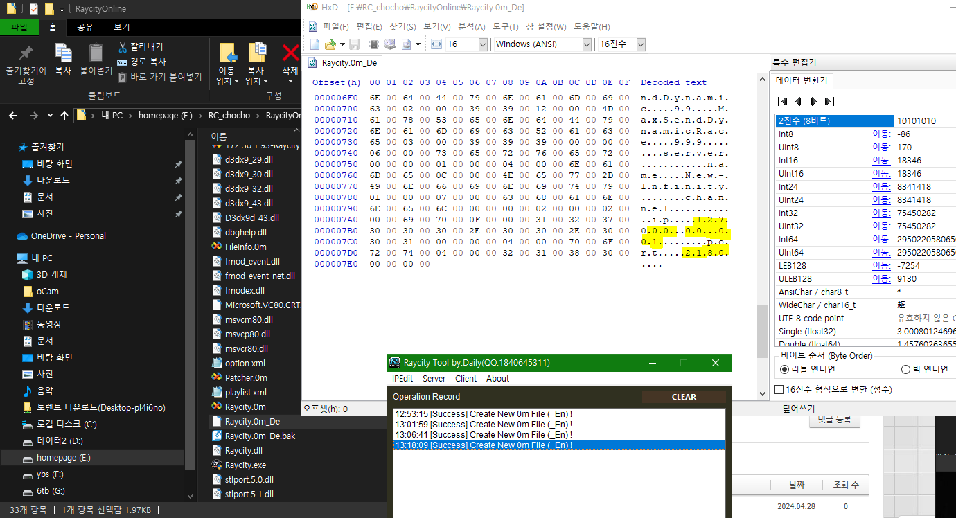Viewport: 956px width, 518px height.
Task: Click the bytes-per-row arrows icon in HxD
Action: click(x=436, y=44)
